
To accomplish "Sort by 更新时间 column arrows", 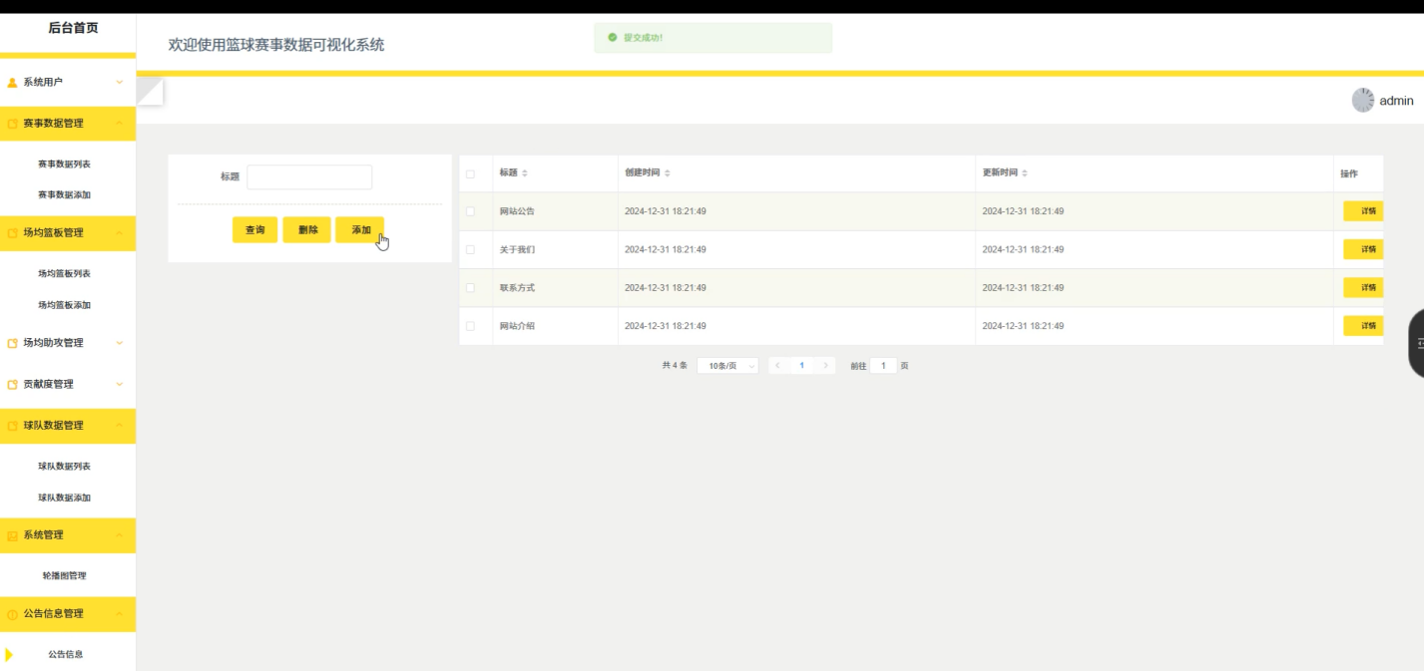I will tap(1025, 173).
